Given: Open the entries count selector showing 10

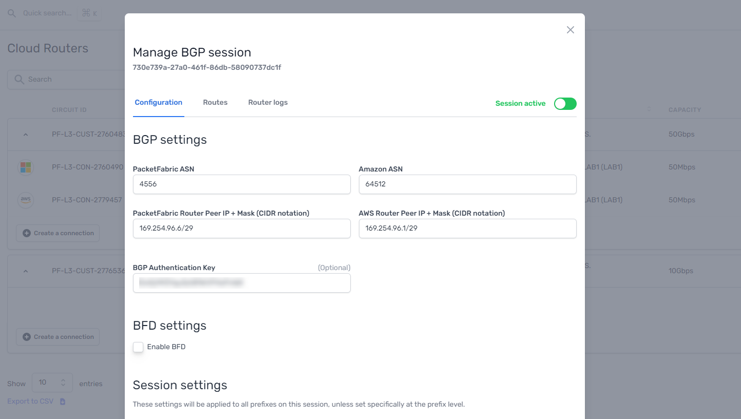Looking at the screenshot, I should tap(52, 383).
